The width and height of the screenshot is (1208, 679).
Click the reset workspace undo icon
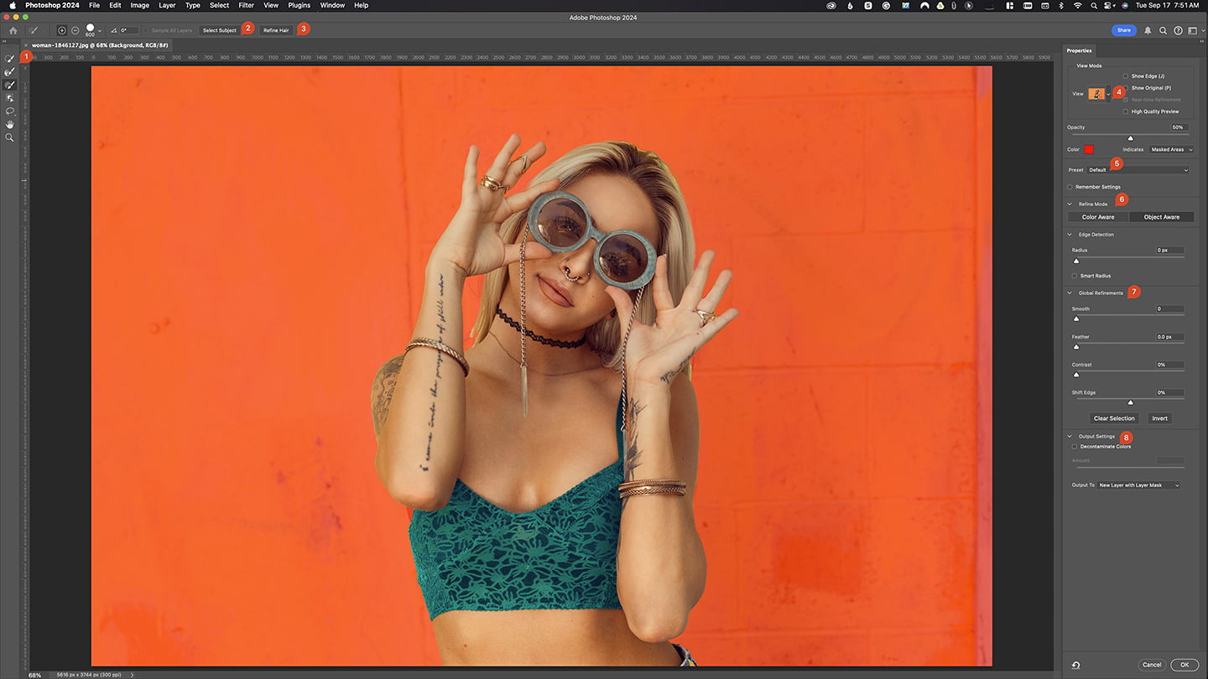tap(1075, 665)
